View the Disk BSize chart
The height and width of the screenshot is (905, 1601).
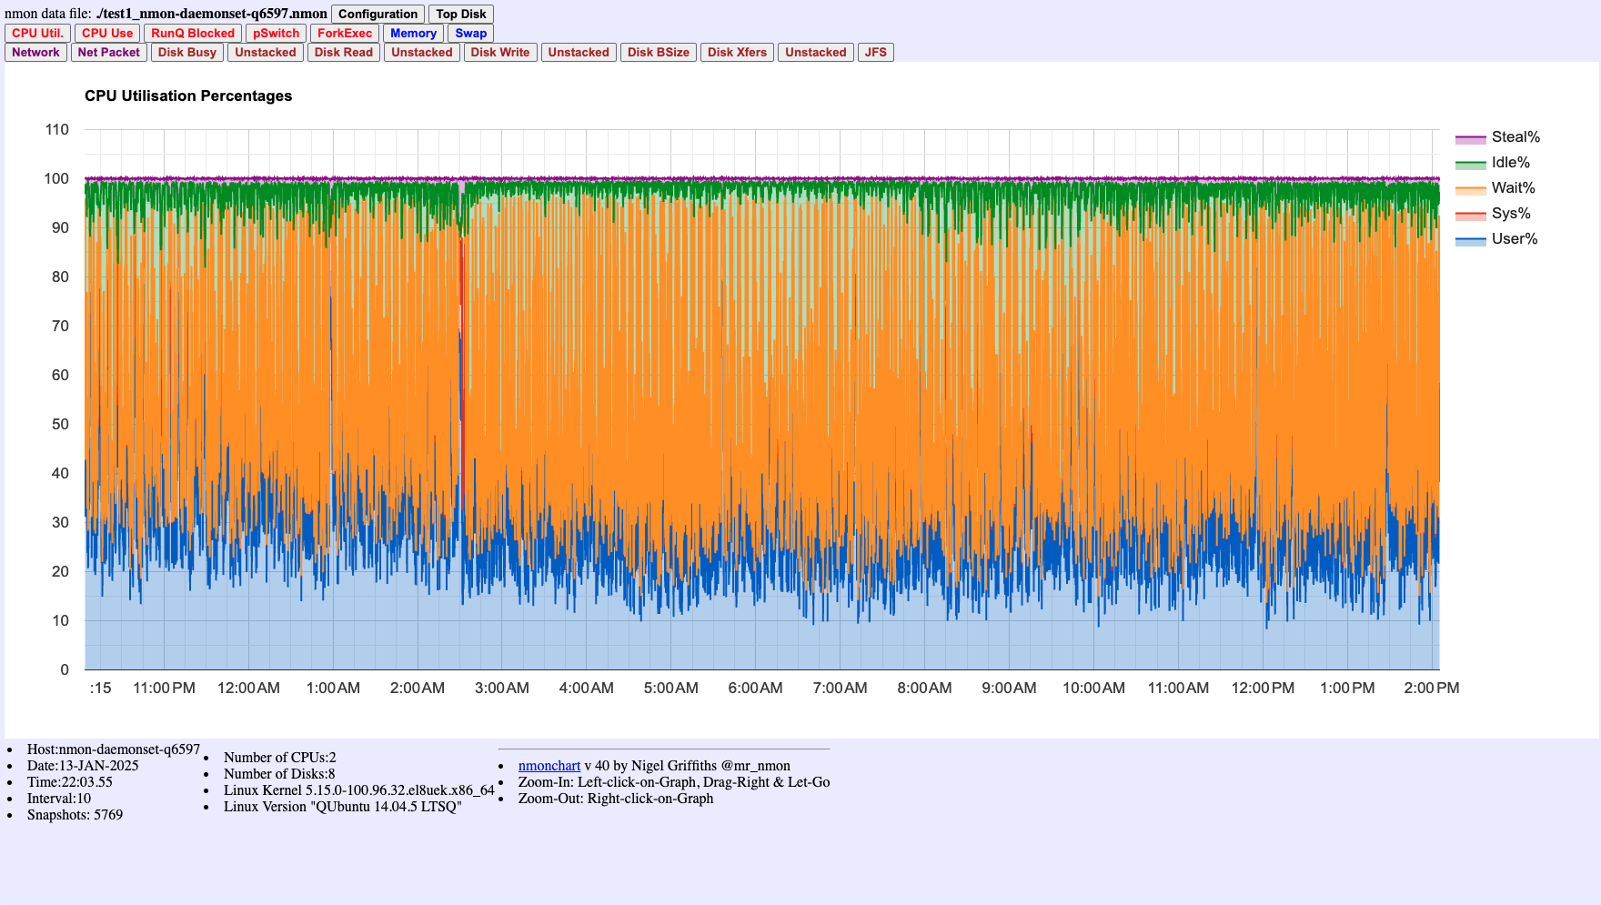pos(658,52)
